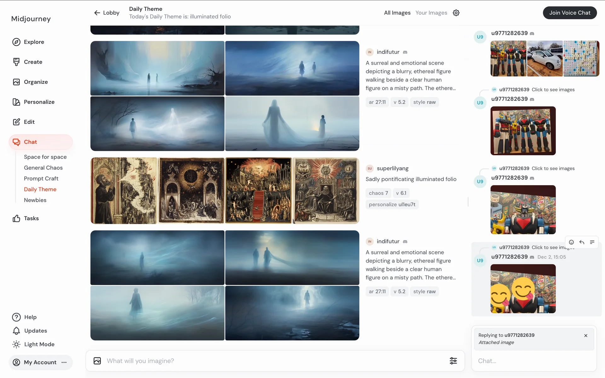605x378 pixels.
Task: Click the Personalize icon
Action: (16, 102)
